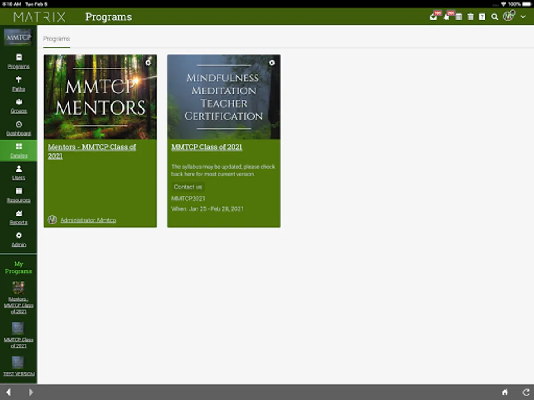Viewport: 534px width, 400px height.
Task: Open the notifications bell icon
Action: pyautogui.click(x=446, y=17)
